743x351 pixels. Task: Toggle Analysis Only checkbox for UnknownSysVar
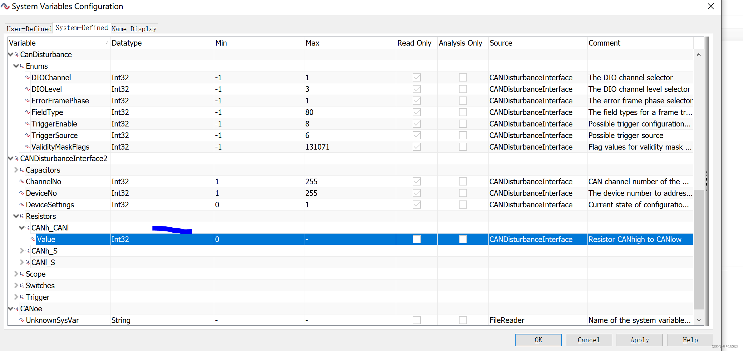point(463,320)
